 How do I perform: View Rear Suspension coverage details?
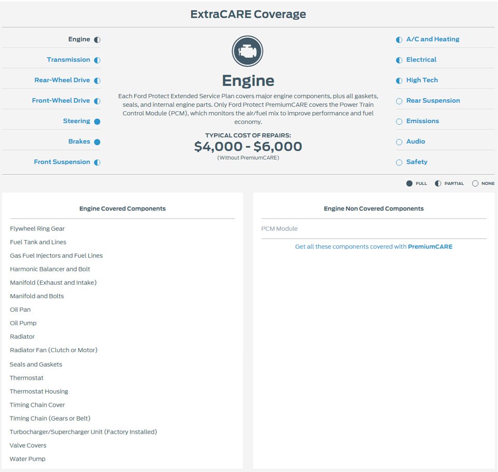[x=433, y=101]
